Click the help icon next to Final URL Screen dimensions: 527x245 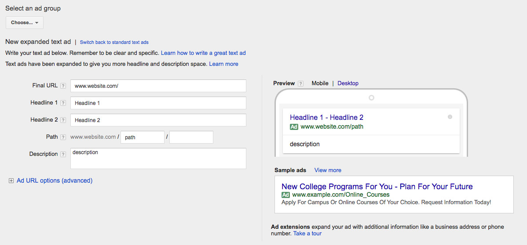(x=63, y=86)
